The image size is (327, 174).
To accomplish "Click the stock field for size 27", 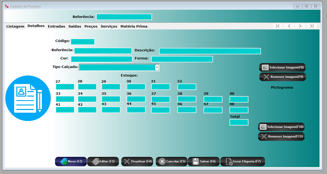I will click(x=65, y=87).
